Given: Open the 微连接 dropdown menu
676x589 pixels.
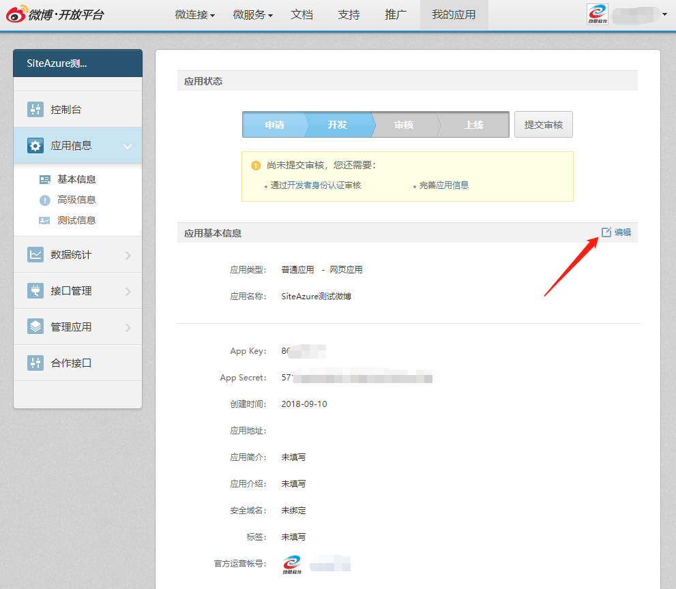Looking at the screenshot, I should click(x=194, y=14).
